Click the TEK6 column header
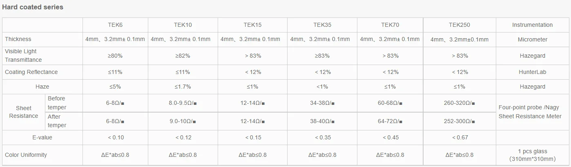This screenshot has width=571, height=167. (x=115, y=25)
